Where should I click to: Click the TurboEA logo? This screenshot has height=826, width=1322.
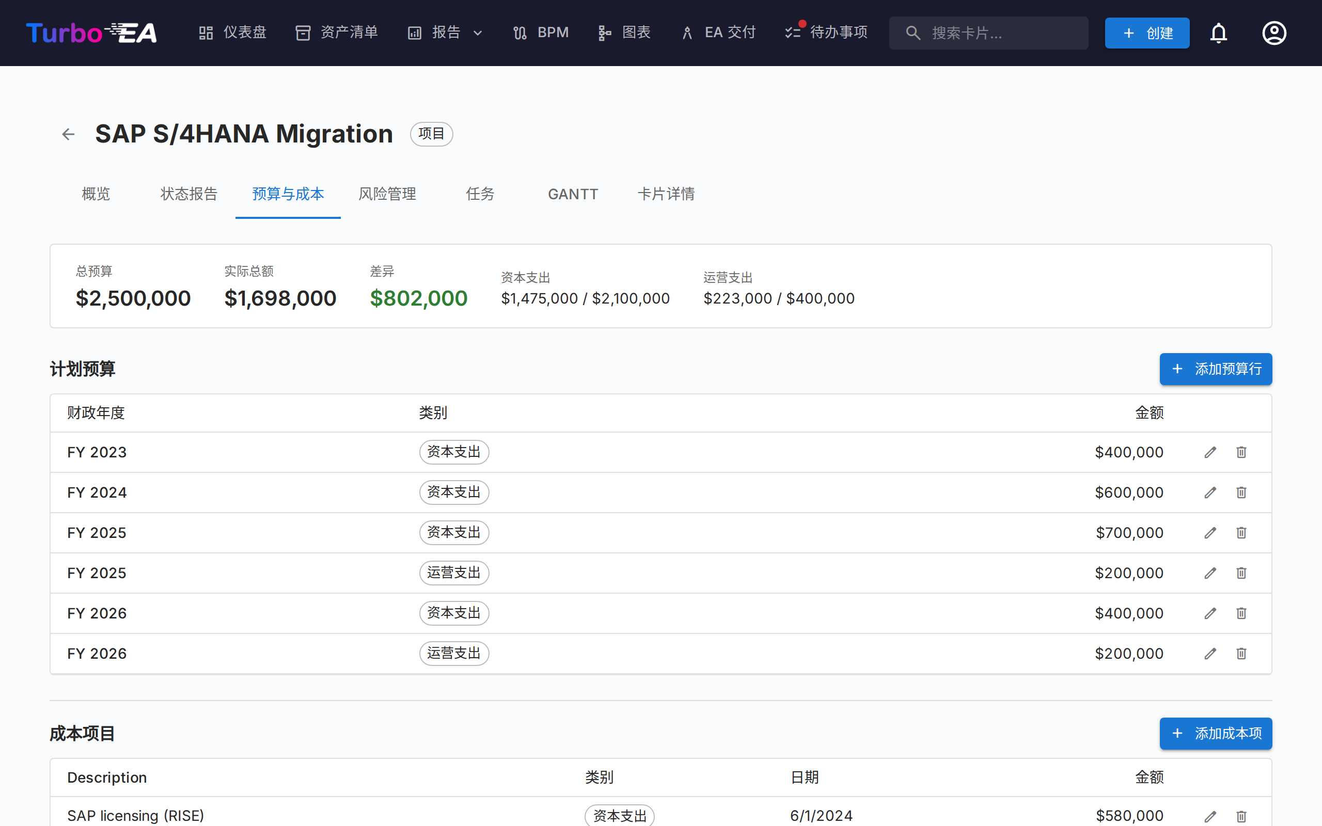coord(91,34)
